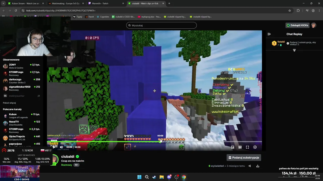Switch to Kubon Stream browser tab
This screenshot has height=181, width=323.
(25, 4)
